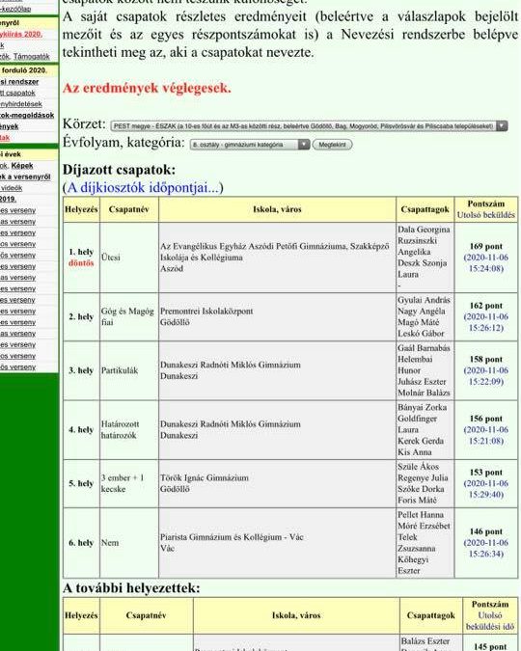Select the team name 'Nem'
The image size is (521, 651).
click(x=110, y=543)
